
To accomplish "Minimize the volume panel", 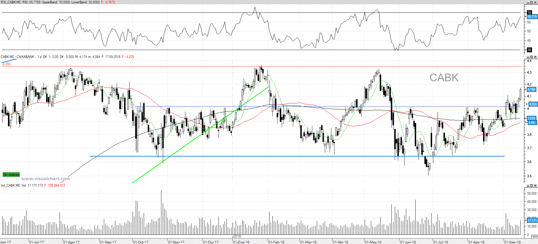I will pyautogui.click(x=528, y=185).
